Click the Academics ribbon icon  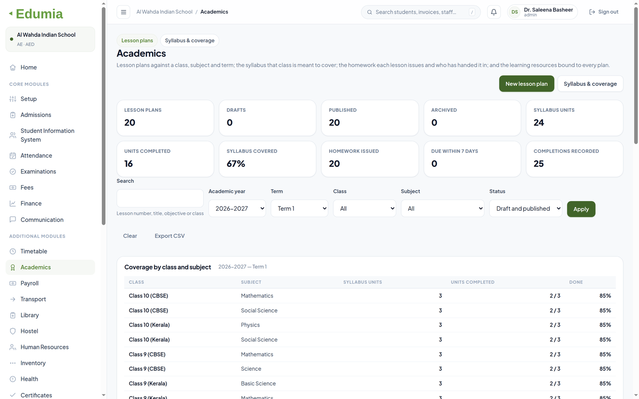13,267
